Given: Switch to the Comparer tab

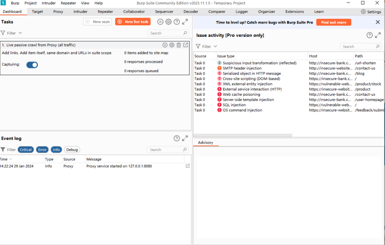Looking at the screenshot, I should 217,12.
